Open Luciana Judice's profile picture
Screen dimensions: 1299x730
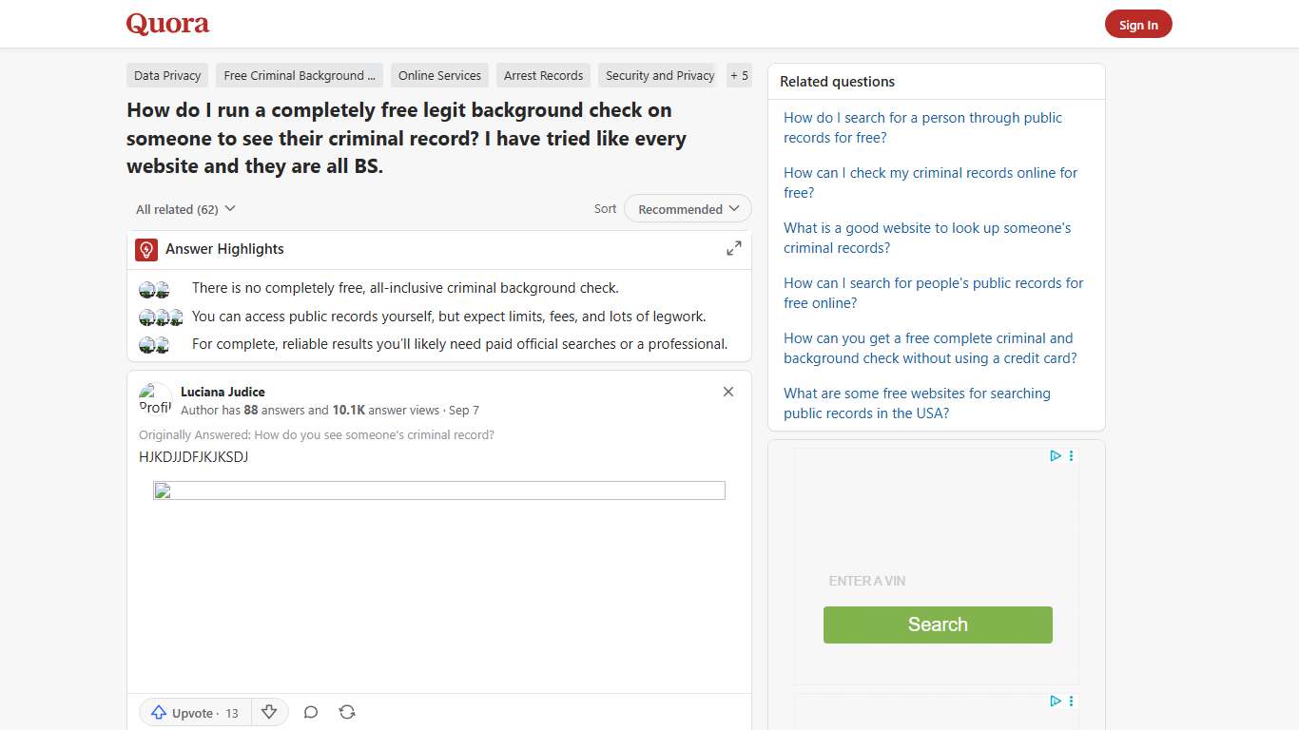[x=153, y=398]
